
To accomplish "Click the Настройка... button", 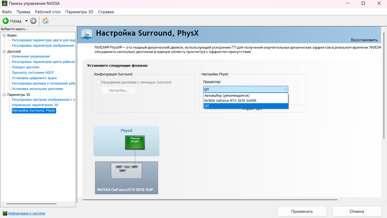I will coord(118,90).
